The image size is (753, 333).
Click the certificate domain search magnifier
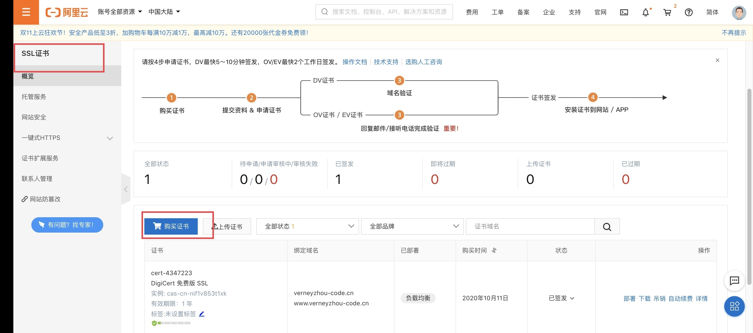607,227
